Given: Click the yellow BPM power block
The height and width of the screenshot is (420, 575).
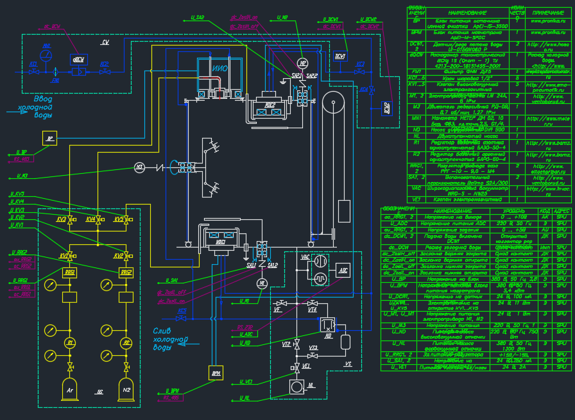Looking at the screenshot, I should tap(216, 373).
